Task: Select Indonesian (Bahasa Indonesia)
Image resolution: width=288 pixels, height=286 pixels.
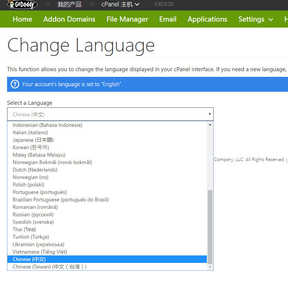Action: pos(107,125)
